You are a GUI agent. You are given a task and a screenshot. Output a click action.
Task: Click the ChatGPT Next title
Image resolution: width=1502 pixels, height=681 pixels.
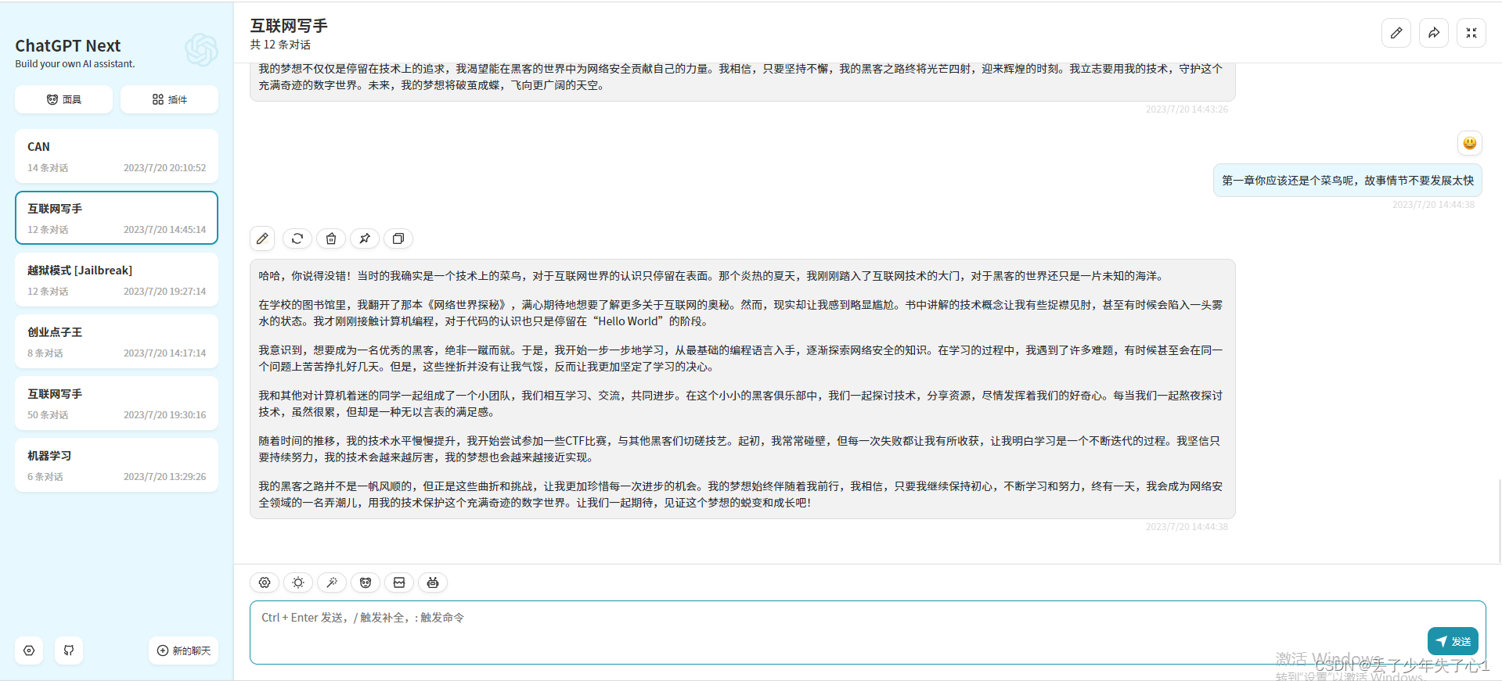68,45
